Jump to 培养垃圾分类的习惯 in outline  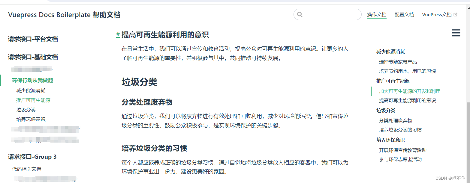(400, 130)
